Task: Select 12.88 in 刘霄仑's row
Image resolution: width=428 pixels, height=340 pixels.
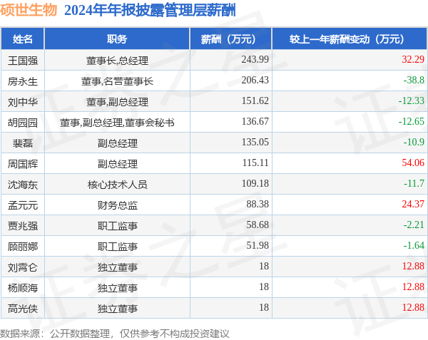Action: pyautogui.click(x=413, y=267)
